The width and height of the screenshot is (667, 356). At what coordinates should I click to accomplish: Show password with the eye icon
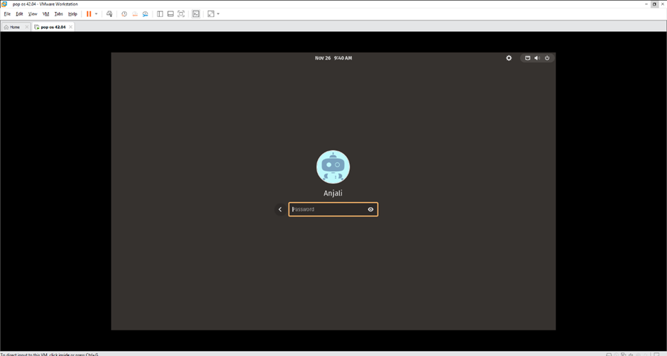click(370, 209)
